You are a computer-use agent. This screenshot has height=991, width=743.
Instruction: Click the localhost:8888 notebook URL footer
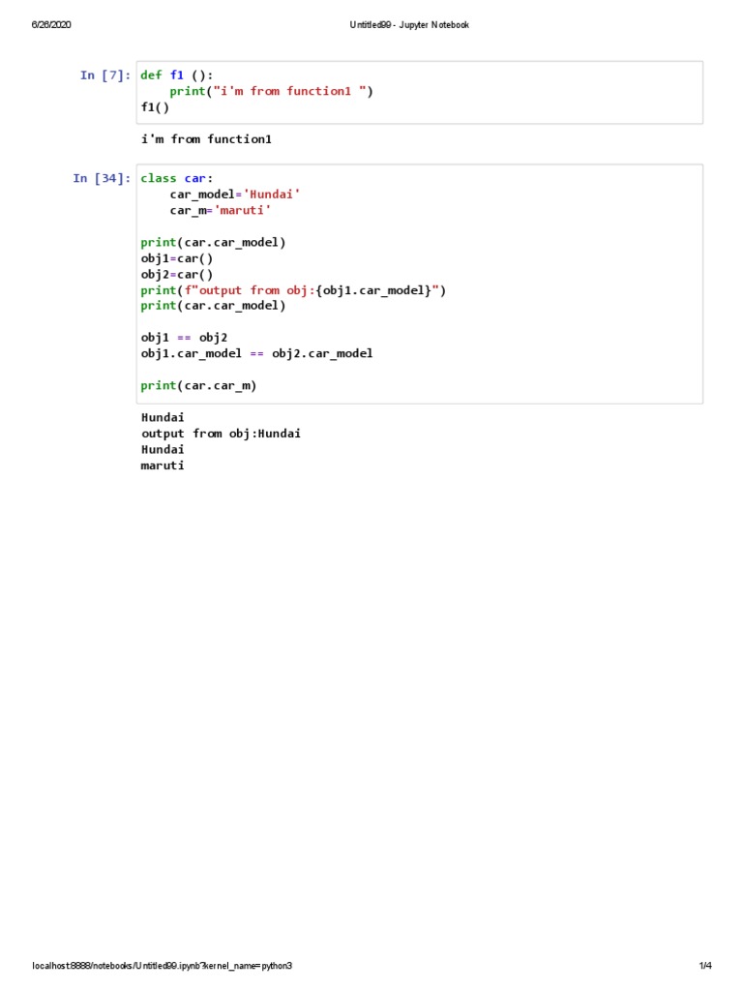[162, 966]
